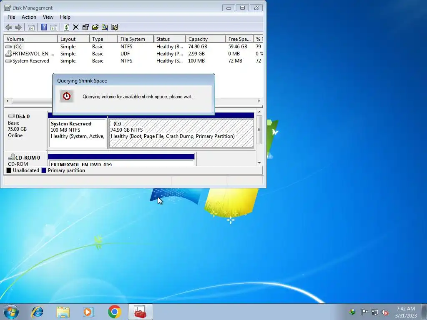The image size is (427, 320).
Task: Click the Properties toolbar icon
Action: click(85, 27)
